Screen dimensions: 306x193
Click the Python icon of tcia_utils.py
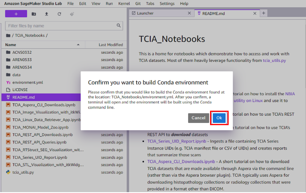click(8, 172)
